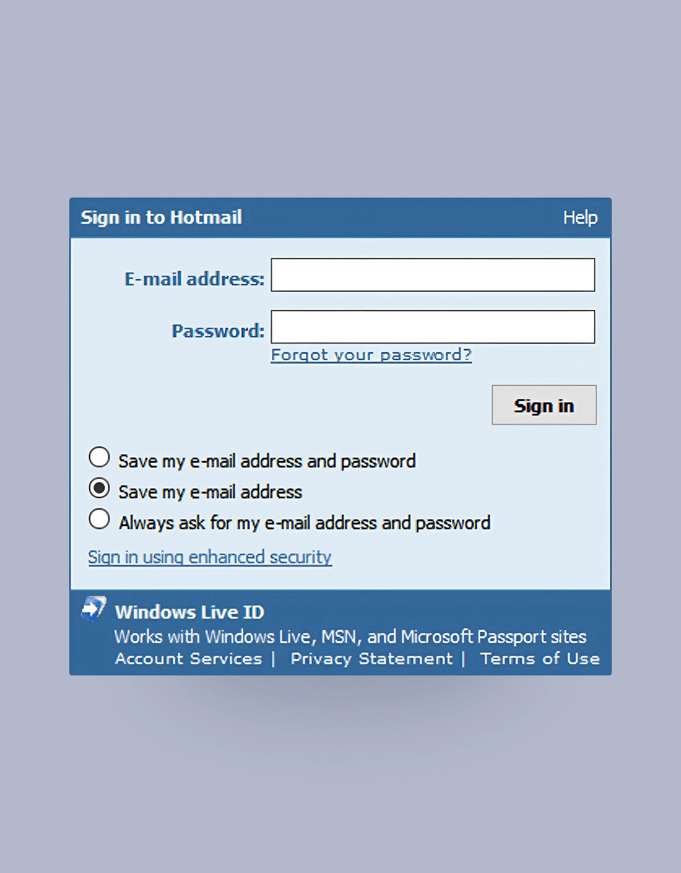
Task: Click the Sign in button
Action: coord(544,405)
